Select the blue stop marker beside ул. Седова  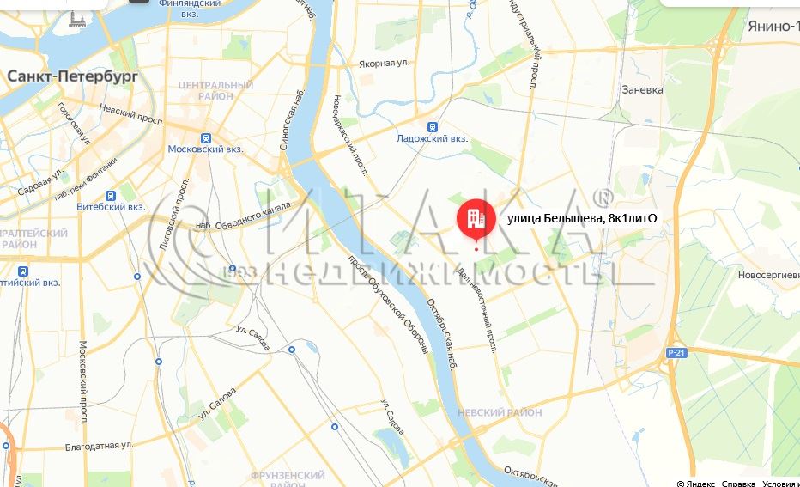tap(335, 427)
